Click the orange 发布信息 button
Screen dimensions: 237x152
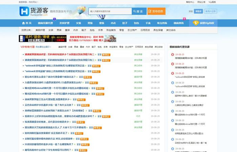point(156,11)
